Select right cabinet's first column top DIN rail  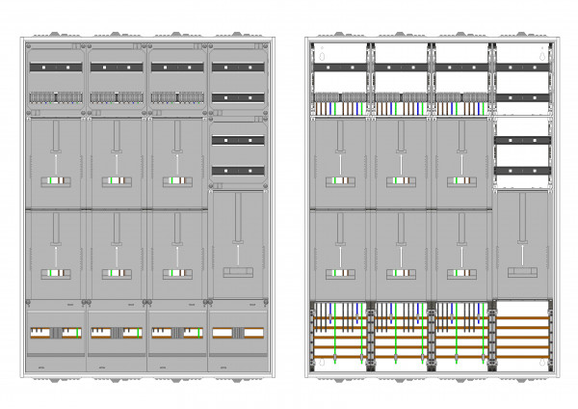[340, 68]
